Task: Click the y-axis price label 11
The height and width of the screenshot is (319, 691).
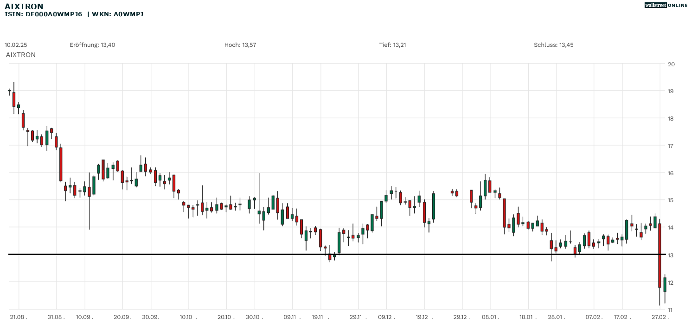Action: coord(670,309)
